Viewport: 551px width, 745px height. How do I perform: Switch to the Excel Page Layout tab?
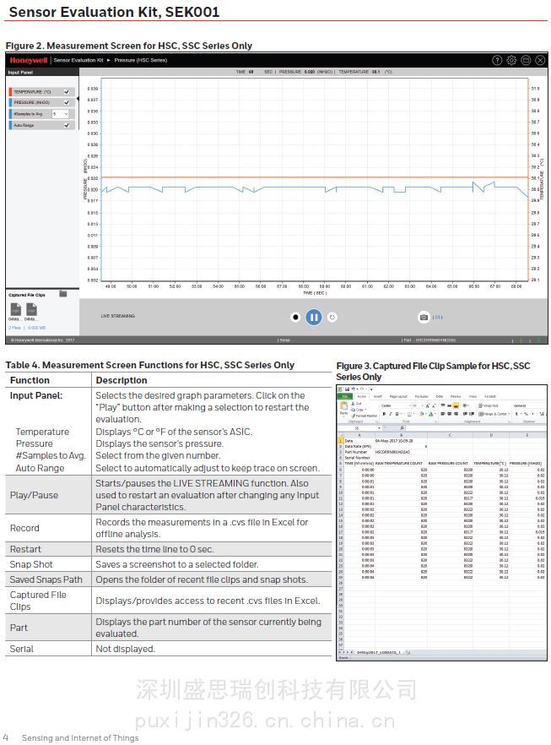[398, 396]
